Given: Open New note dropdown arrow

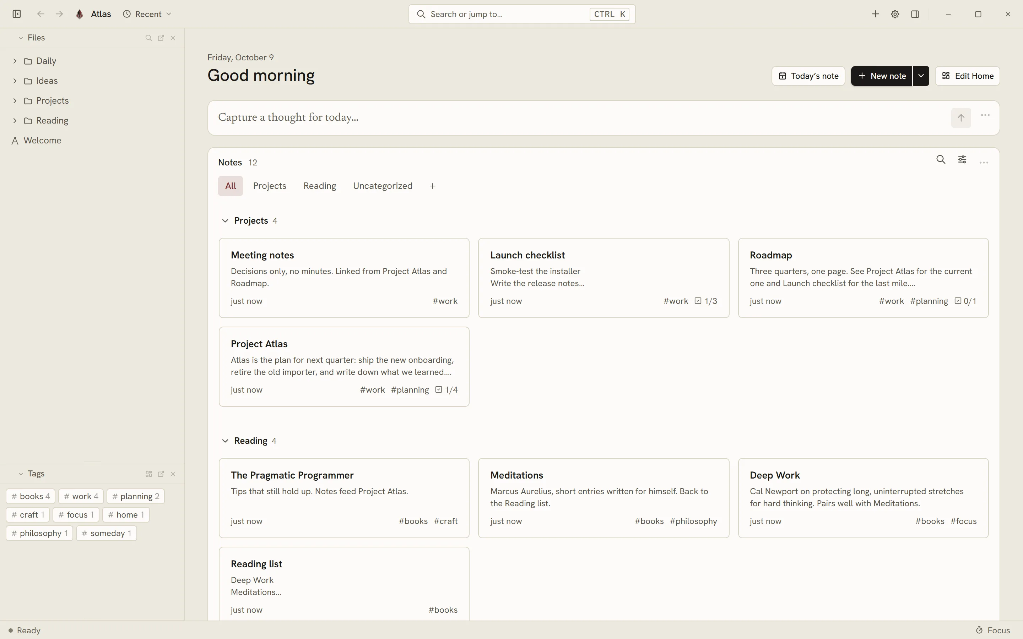Looking at the screenshot, I should coord(921,76).
